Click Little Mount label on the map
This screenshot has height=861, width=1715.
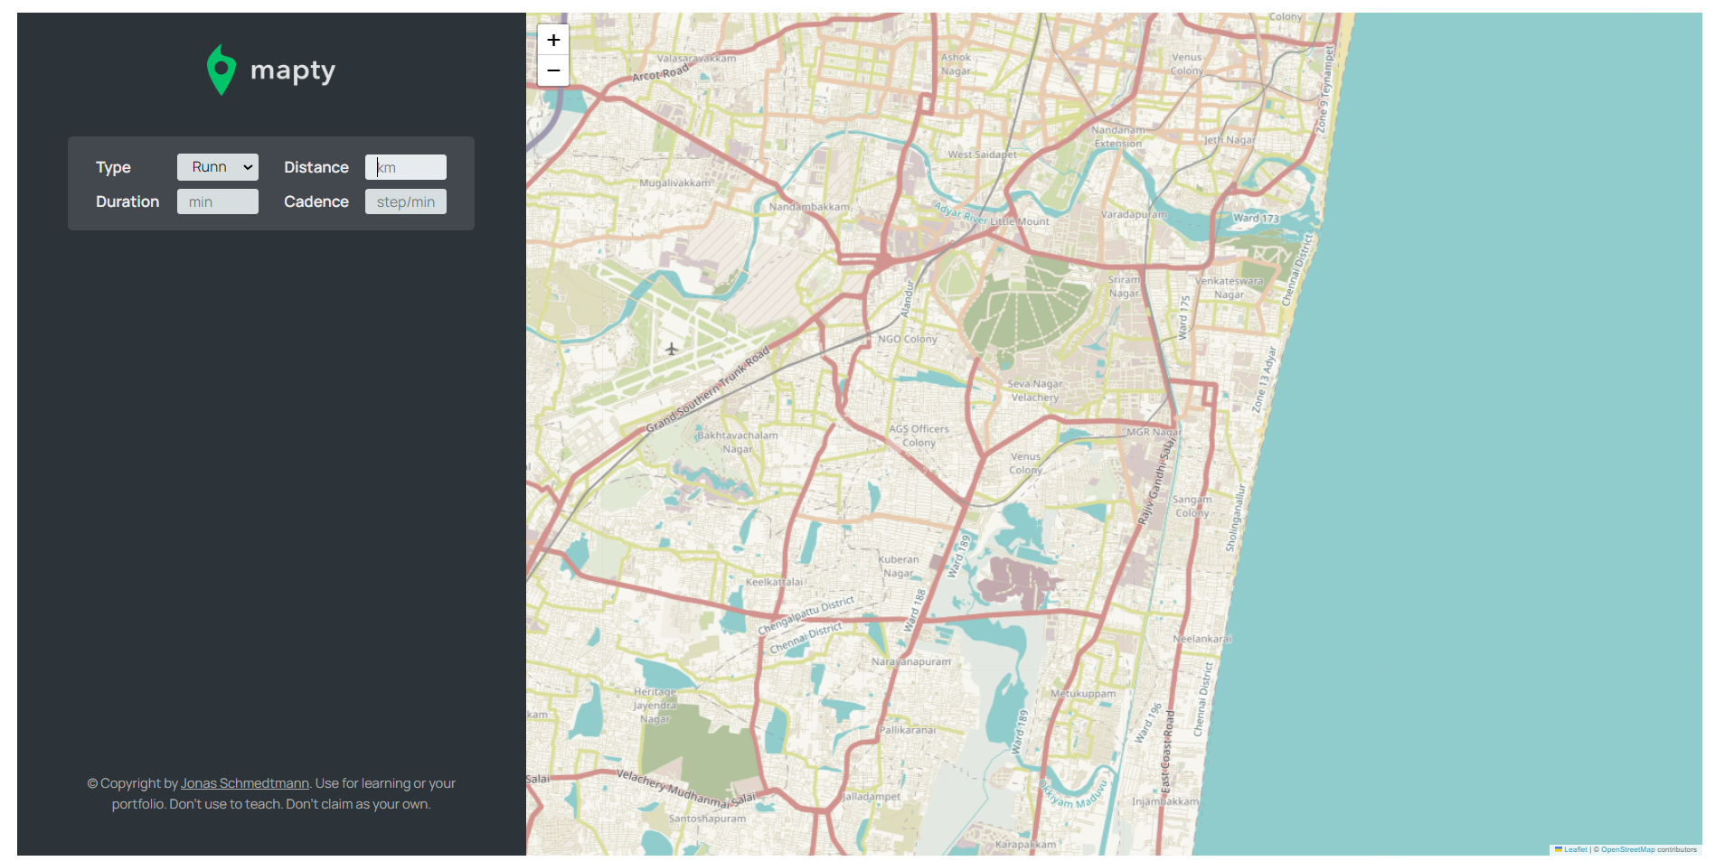(x=1020, y=221)
